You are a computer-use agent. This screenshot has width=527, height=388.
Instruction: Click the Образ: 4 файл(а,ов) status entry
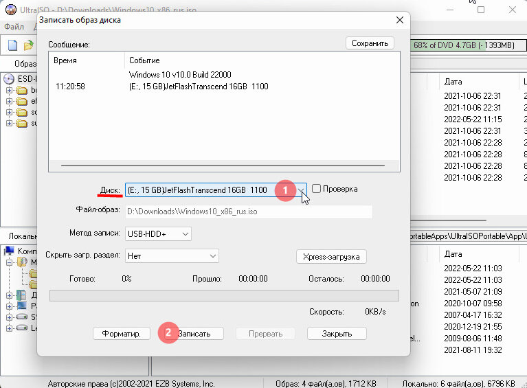(x=326, y=384)
